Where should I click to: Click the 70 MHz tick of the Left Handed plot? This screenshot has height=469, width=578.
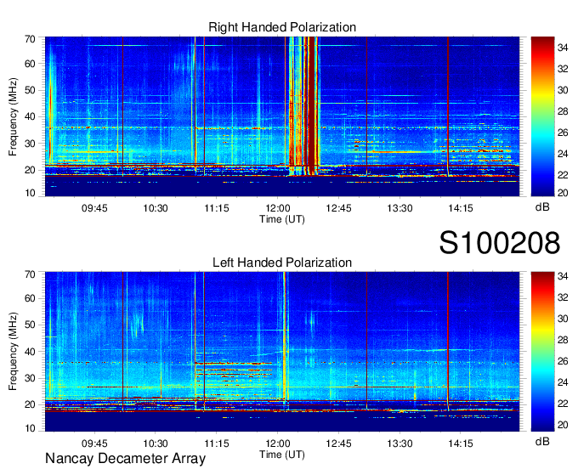click(30, 274)
